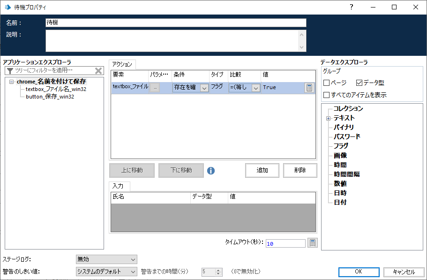The width and height of the screenshot is (427, 280).
Task: Select 時間 in data explorer
Action: [340, 165]
